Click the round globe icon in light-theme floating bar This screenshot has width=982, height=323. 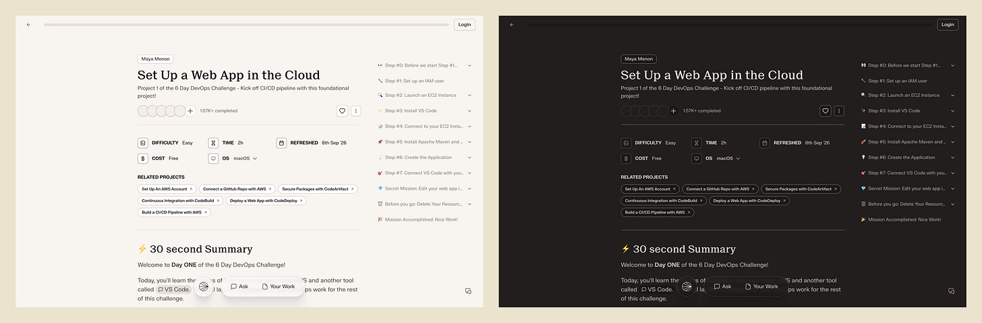pyautogui.click(x=204, y=287)
